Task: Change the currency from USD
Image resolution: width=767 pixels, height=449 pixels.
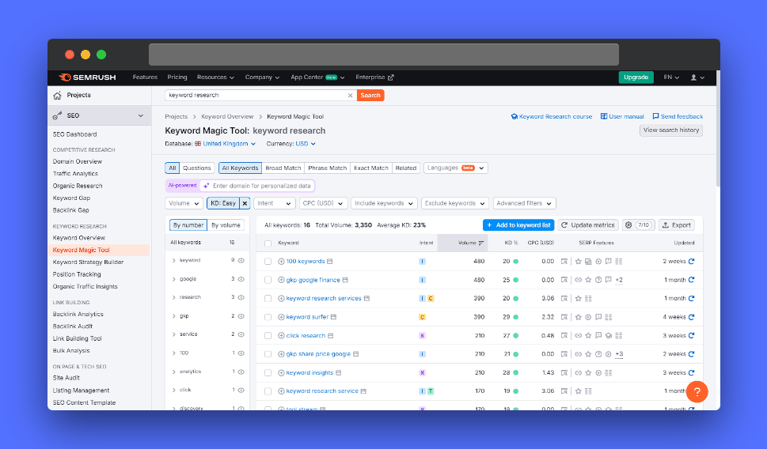Action: coord(306,144)
